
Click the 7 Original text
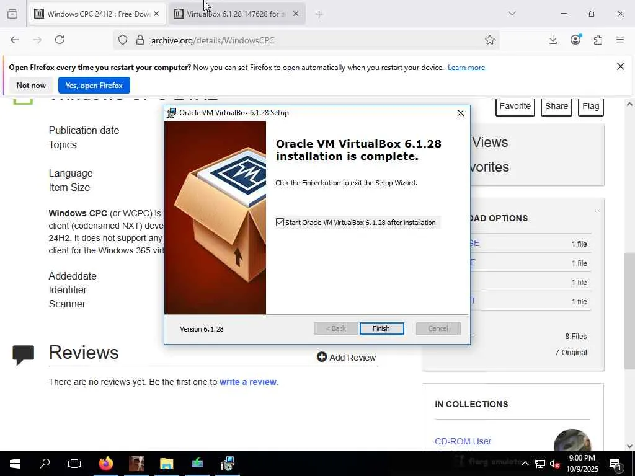[x=571, y=353]
